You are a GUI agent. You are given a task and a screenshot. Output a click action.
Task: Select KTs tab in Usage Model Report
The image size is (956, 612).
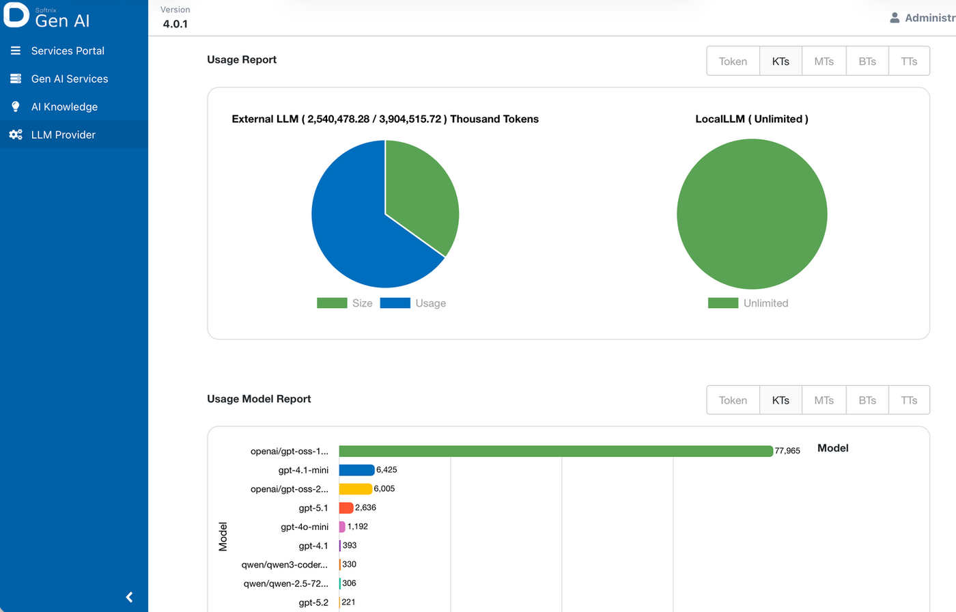[781, 400]
